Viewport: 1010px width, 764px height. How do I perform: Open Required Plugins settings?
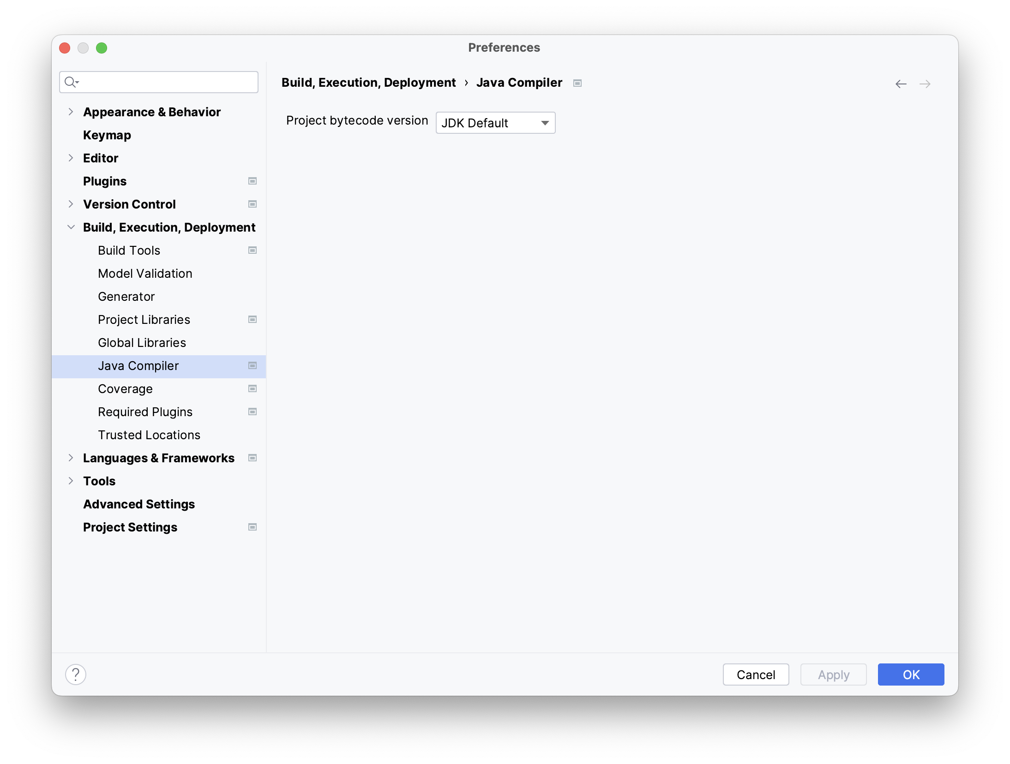point(145,412)
